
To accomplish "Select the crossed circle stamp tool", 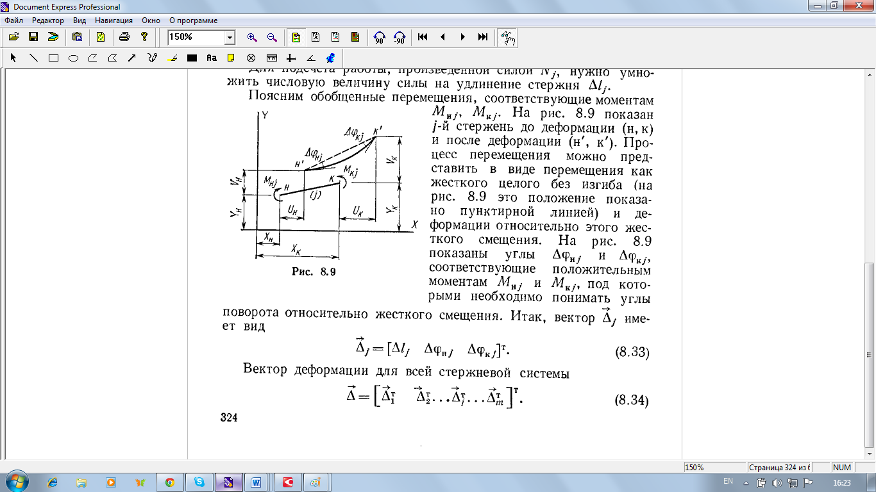I will point(251,58).
